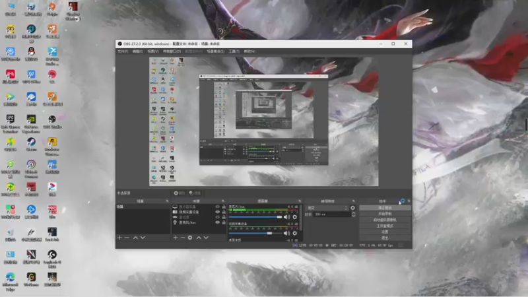
Task: Open the QQ penguin desktop icon
Action: point(31,54)
